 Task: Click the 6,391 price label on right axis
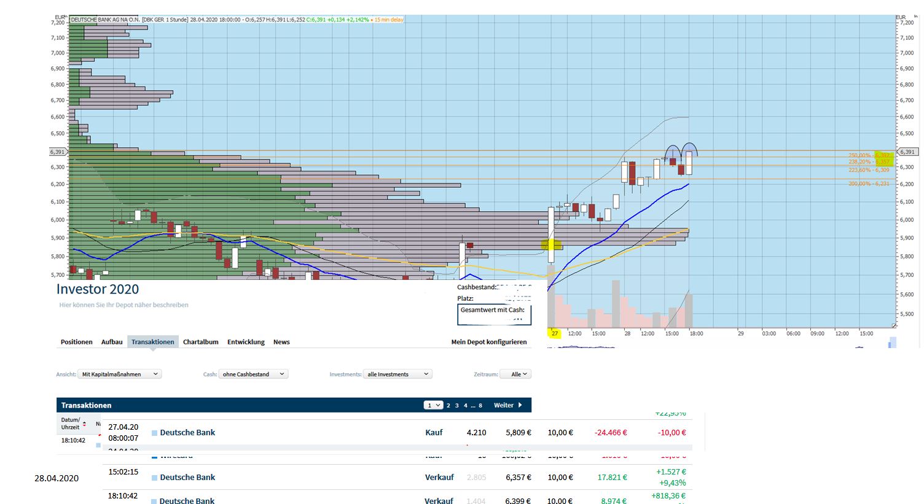tap(907, 152)
